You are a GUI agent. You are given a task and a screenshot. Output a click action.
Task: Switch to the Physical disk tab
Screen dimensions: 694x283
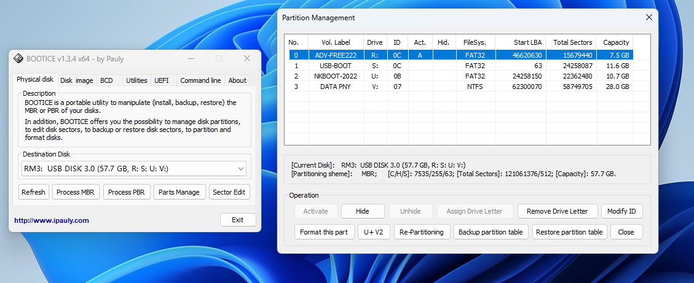[x=35, y=80]
